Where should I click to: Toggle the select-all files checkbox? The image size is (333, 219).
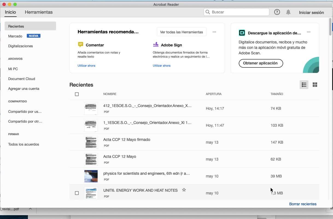(x=77, y=94)
